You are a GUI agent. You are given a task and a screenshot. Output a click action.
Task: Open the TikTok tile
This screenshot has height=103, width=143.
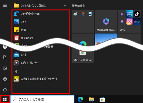click(137, 14)
